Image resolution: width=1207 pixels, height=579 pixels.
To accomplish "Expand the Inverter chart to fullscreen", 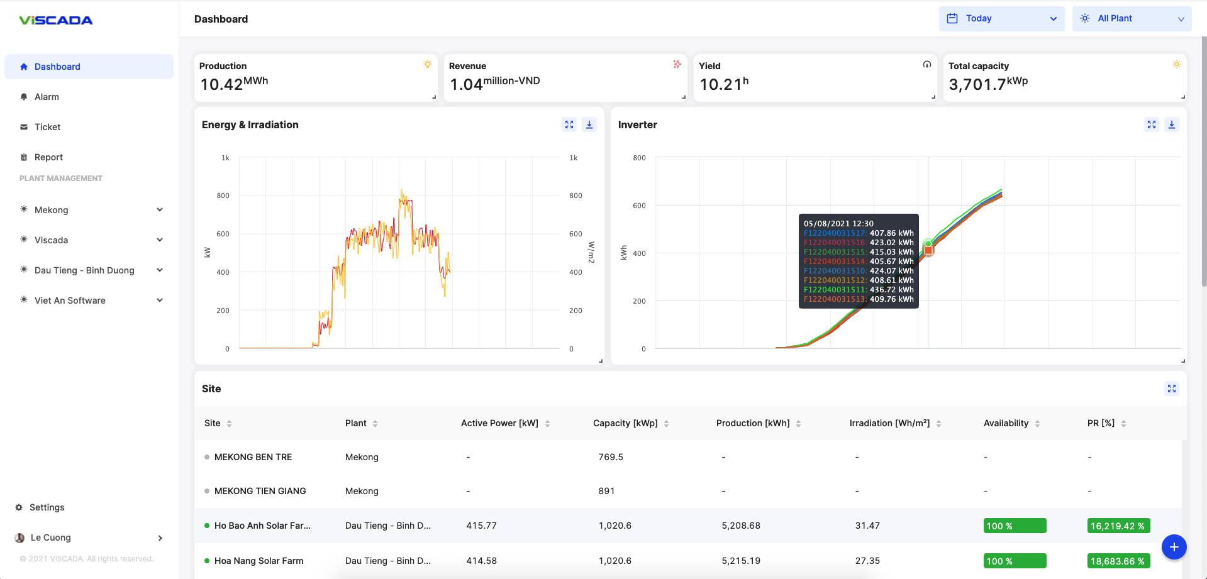I will pos(1152,124).
